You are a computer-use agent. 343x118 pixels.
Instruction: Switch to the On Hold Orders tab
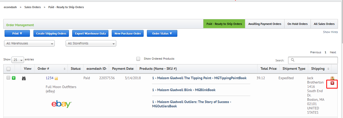(x=297, y=24)
